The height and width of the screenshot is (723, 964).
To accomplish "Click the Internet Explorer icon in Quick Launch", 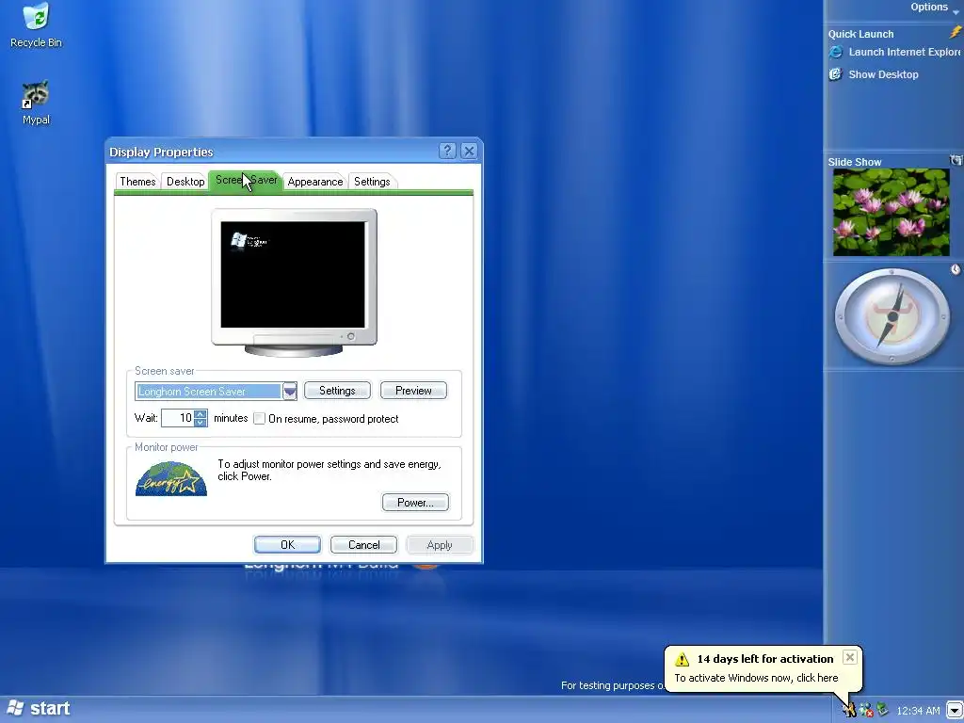I will 836,53.
